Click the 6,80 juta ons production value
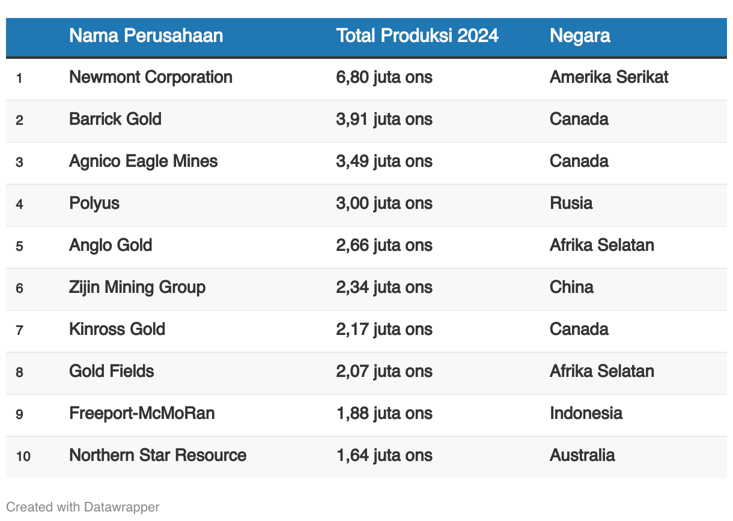This screenshot has height=521, width=733. tap(384, 77)
